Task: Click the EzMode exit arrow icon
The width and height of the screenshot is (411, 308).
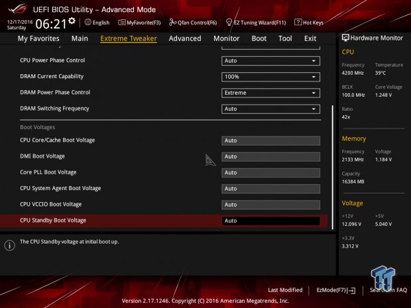Action: point(352,291)
